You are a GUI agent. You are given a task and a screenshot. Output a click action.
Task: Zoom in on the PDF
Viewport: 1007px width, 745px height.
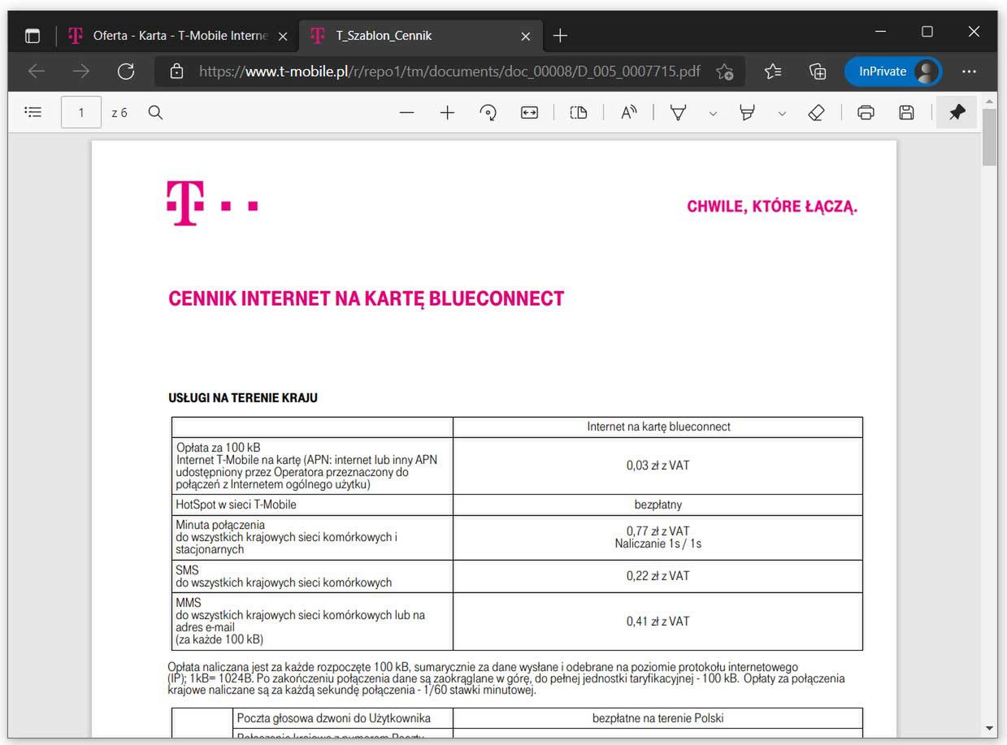(447, 113)
